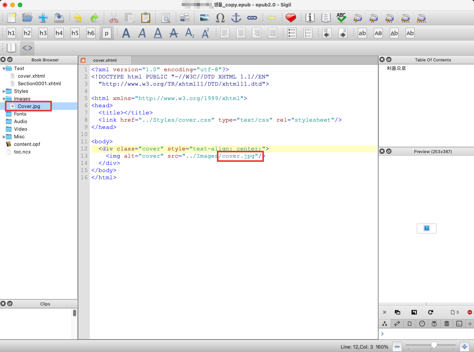Cut selection with scissors icon
This screenshot has height=352, width=474.
pos(114,17)
